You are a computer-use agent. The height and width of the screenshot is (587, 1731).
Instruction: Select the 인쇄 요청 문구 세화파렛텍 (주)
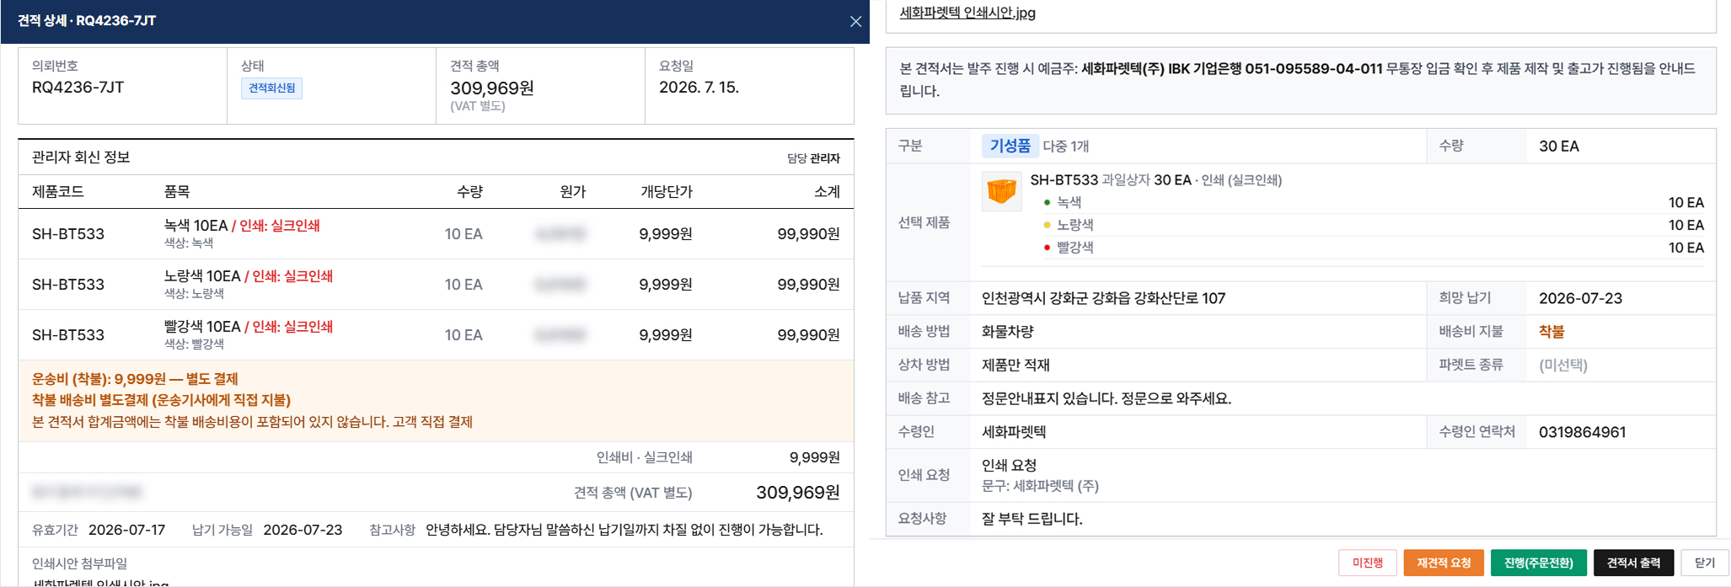pos(1040,486)
